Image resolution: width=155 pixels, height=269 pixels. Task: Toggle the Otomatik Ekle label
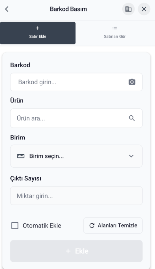tap(42, 225)
